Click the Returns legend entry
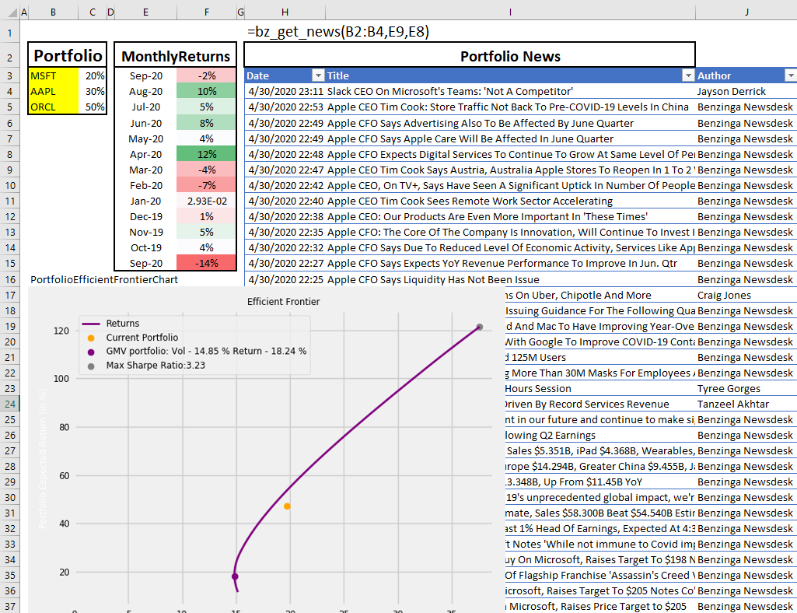The height and width of the screenshot is (613, 797). 111,323
